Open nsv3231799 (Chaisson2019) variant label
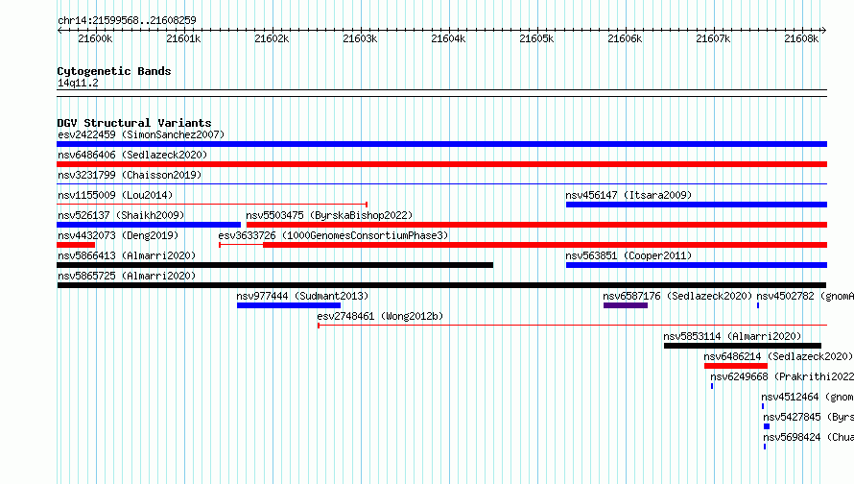This screenshot has height=484, width=854. click(130, 175)
